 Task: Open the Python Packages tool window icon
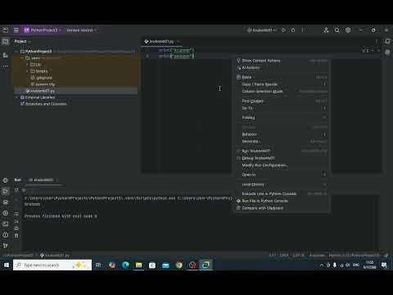click(x=6, y=202)
